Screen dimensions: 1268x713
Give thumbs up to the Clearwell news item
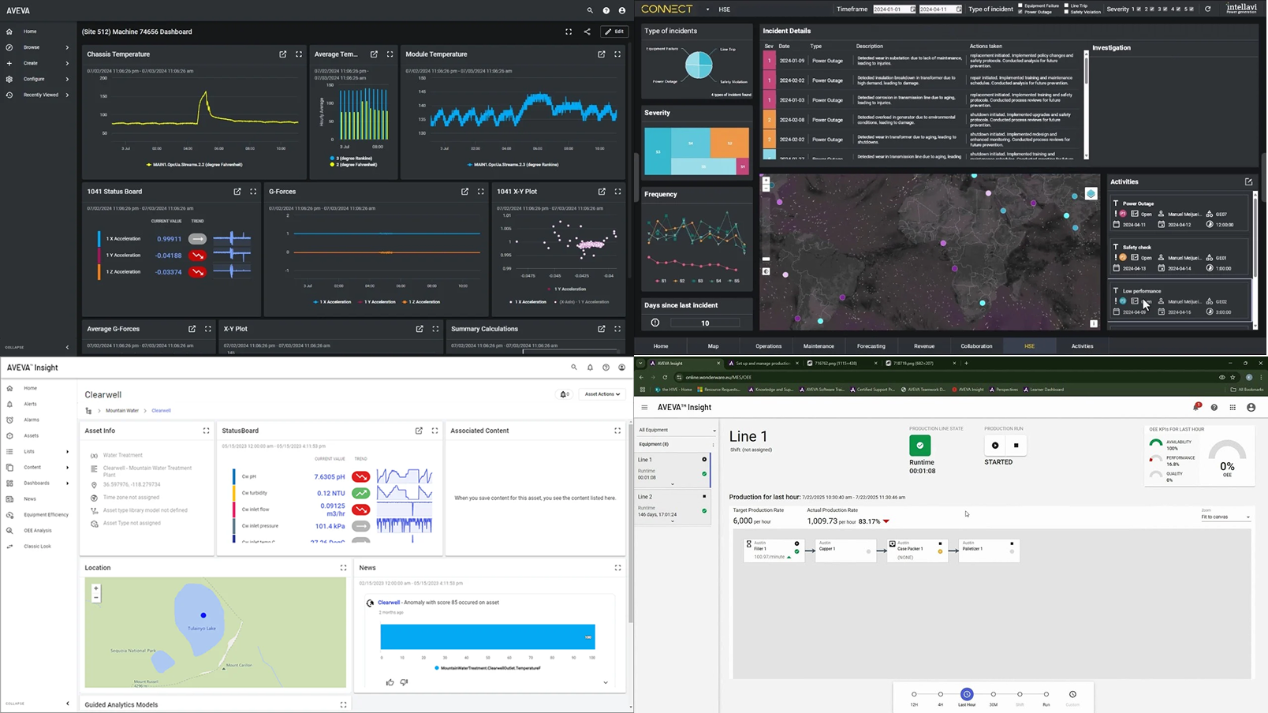pos(390,682)
